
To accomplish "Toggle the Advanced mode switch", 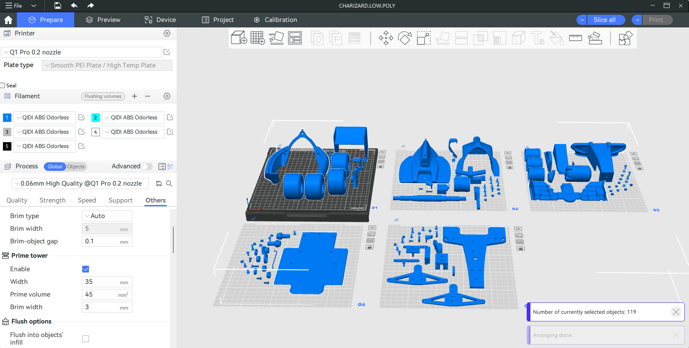I will tap(146, 167).
